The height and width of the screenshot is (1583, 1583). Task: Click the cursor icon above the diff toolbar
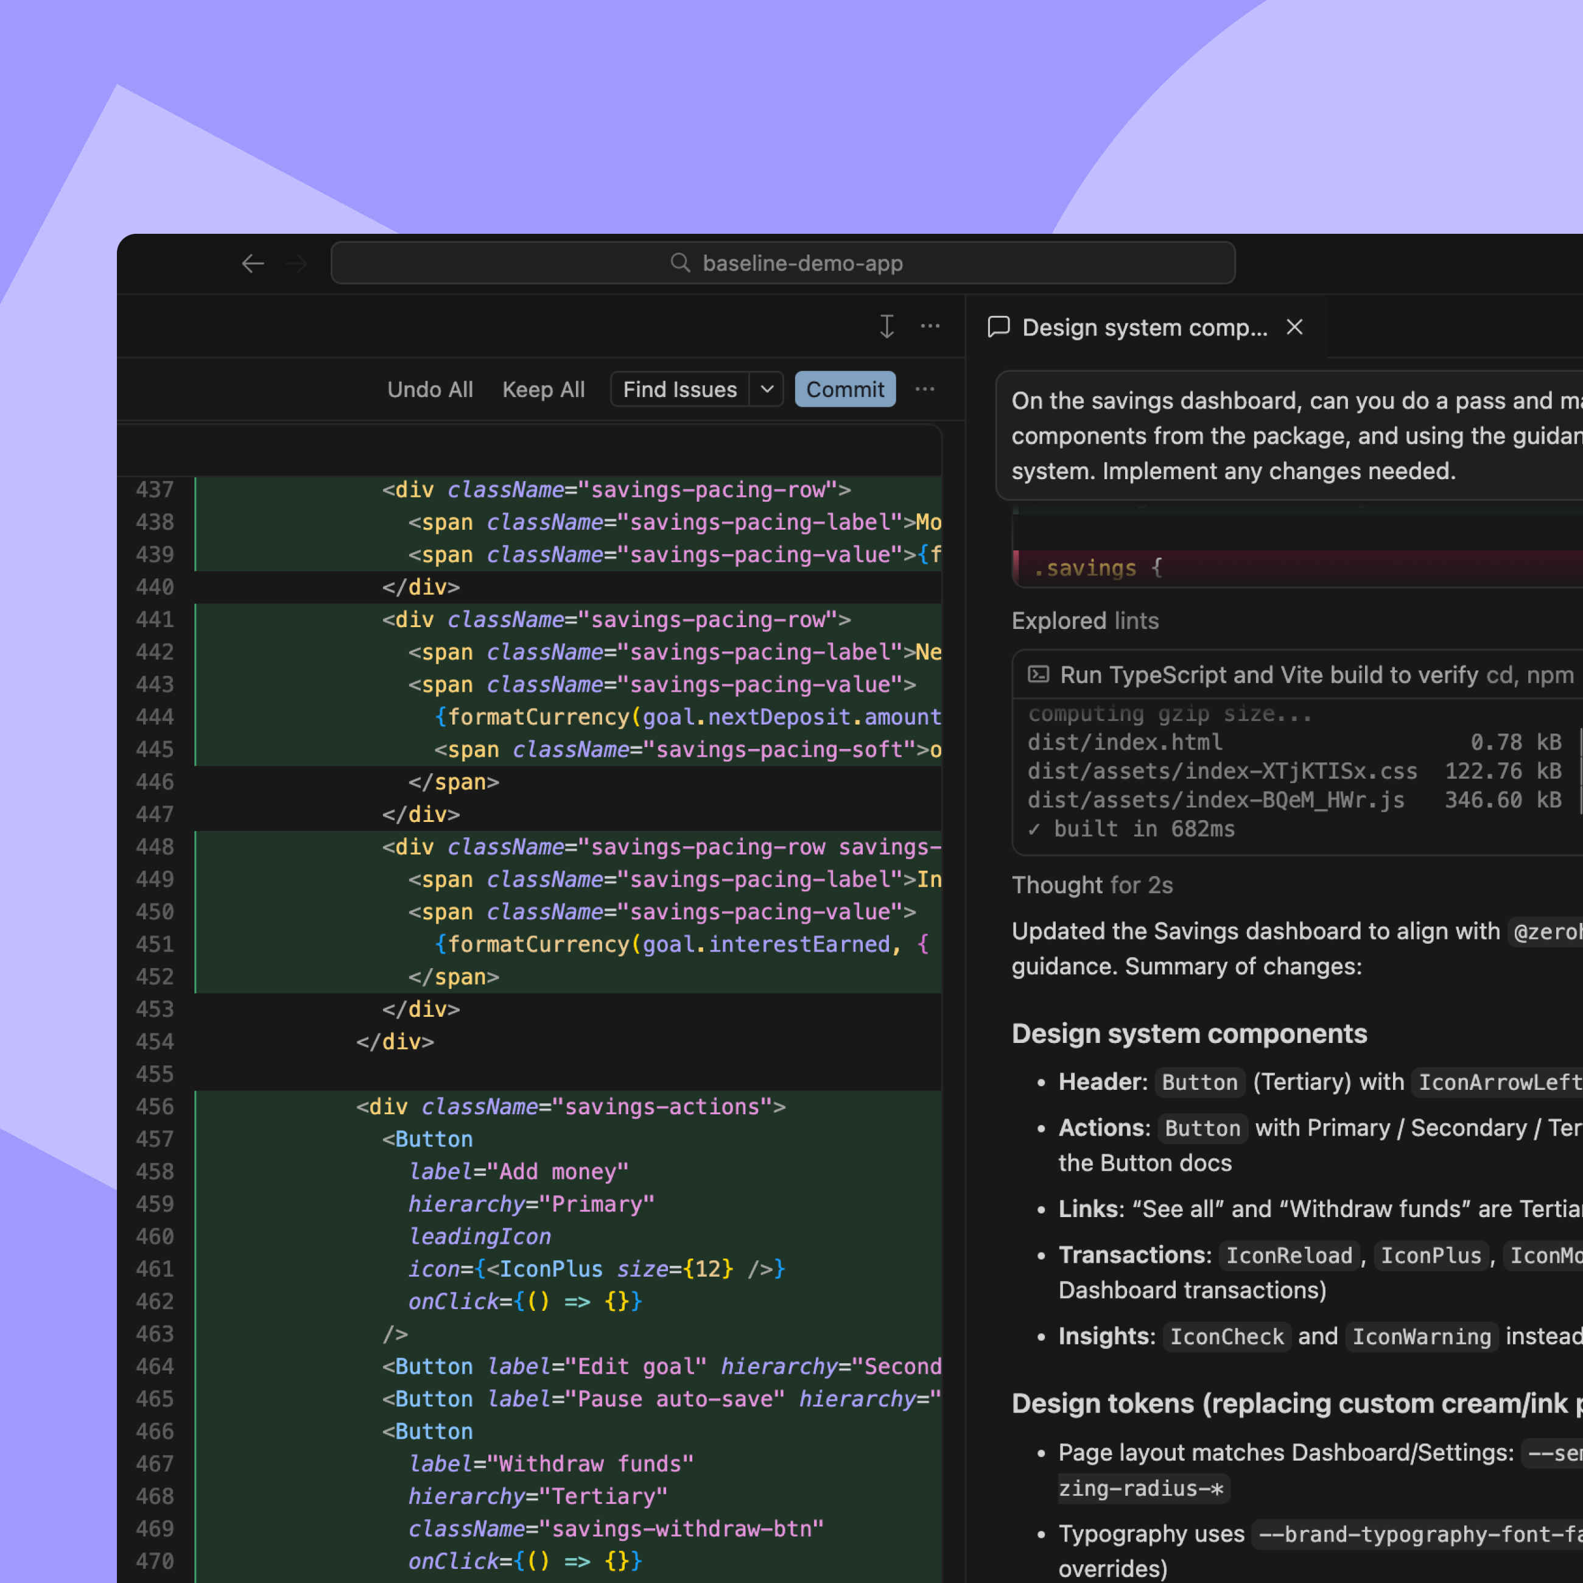(886, 326)
